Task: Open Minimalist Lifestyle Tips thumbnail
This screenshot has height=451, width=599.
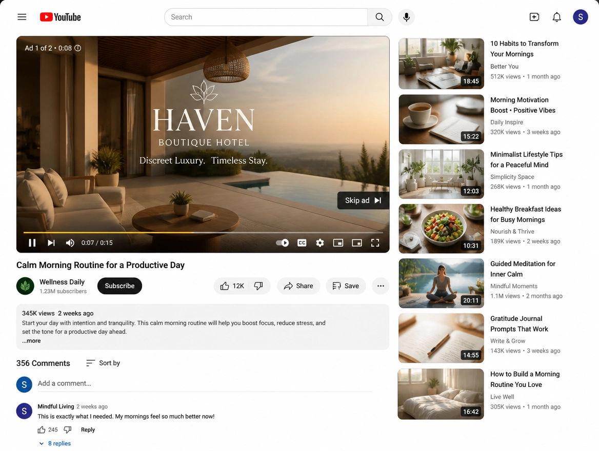Action: [441, 174]
